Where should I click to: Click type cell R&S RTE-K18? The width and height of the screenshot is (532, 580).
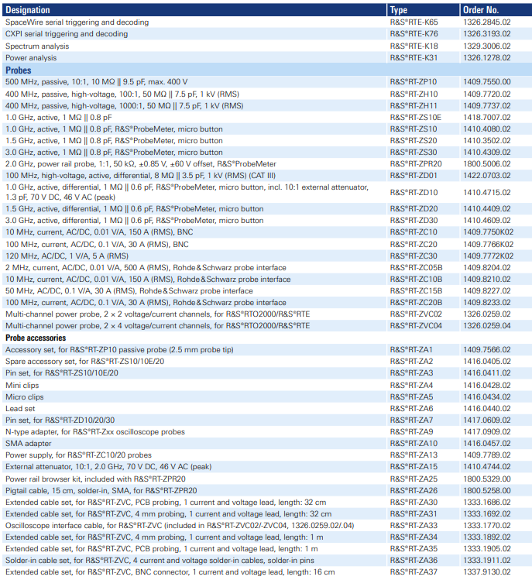click(x=414, y=46)
